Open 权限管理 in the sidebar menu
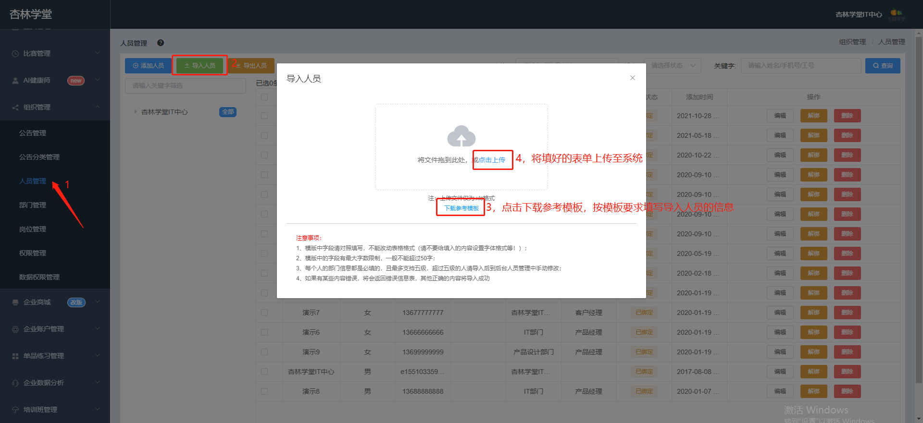The image size is (923, 423). (33, 253)
